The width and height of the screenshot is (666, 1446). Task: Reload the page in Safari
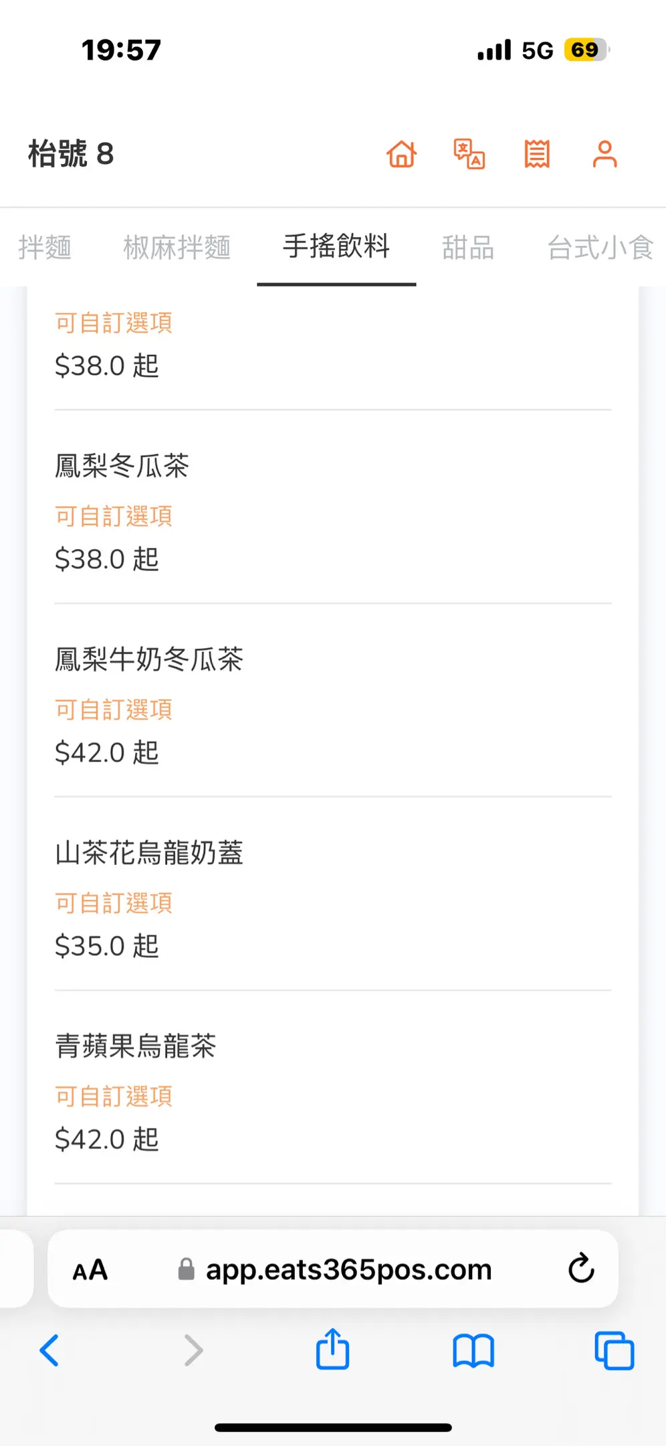point(581,1268)
